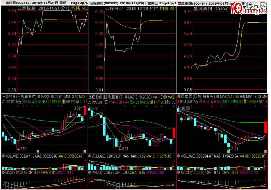The image size is (271, 190).
Task: Click the 3.81 price axis label
Action: point(99,90)
